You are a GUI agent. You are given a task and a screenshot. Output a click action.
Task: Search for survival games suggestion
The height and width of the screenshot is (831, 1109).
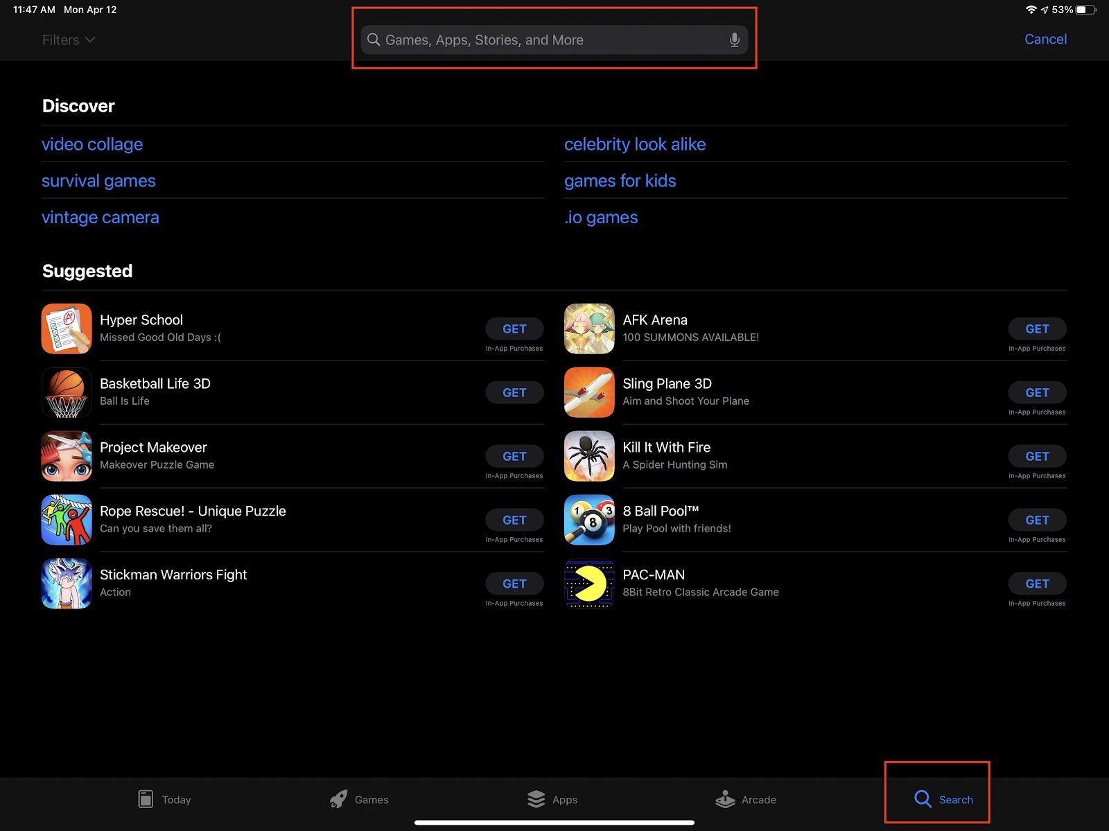tap(98, 181)
